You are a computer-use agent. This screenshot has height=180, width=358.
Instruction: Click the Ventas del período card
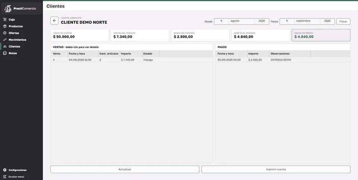pos(140,35)
